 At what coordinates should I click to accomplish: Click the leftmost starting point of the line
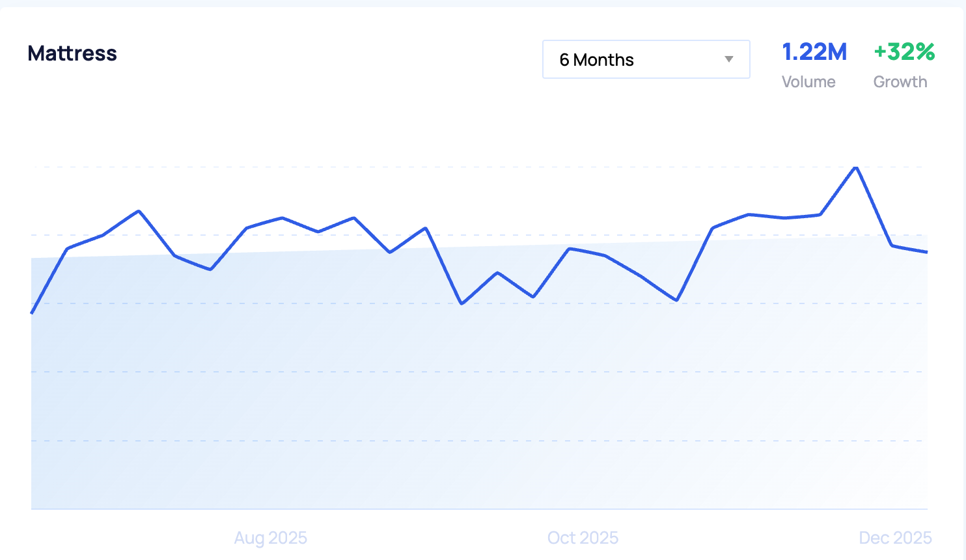coord(32,313)
